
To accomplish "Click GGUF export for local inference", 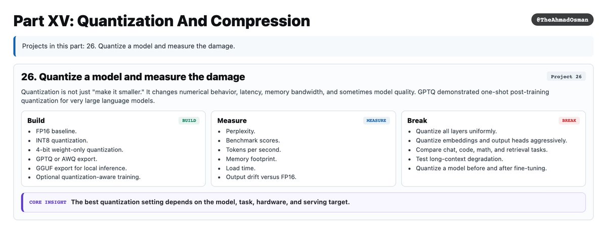I will (81, 168).
